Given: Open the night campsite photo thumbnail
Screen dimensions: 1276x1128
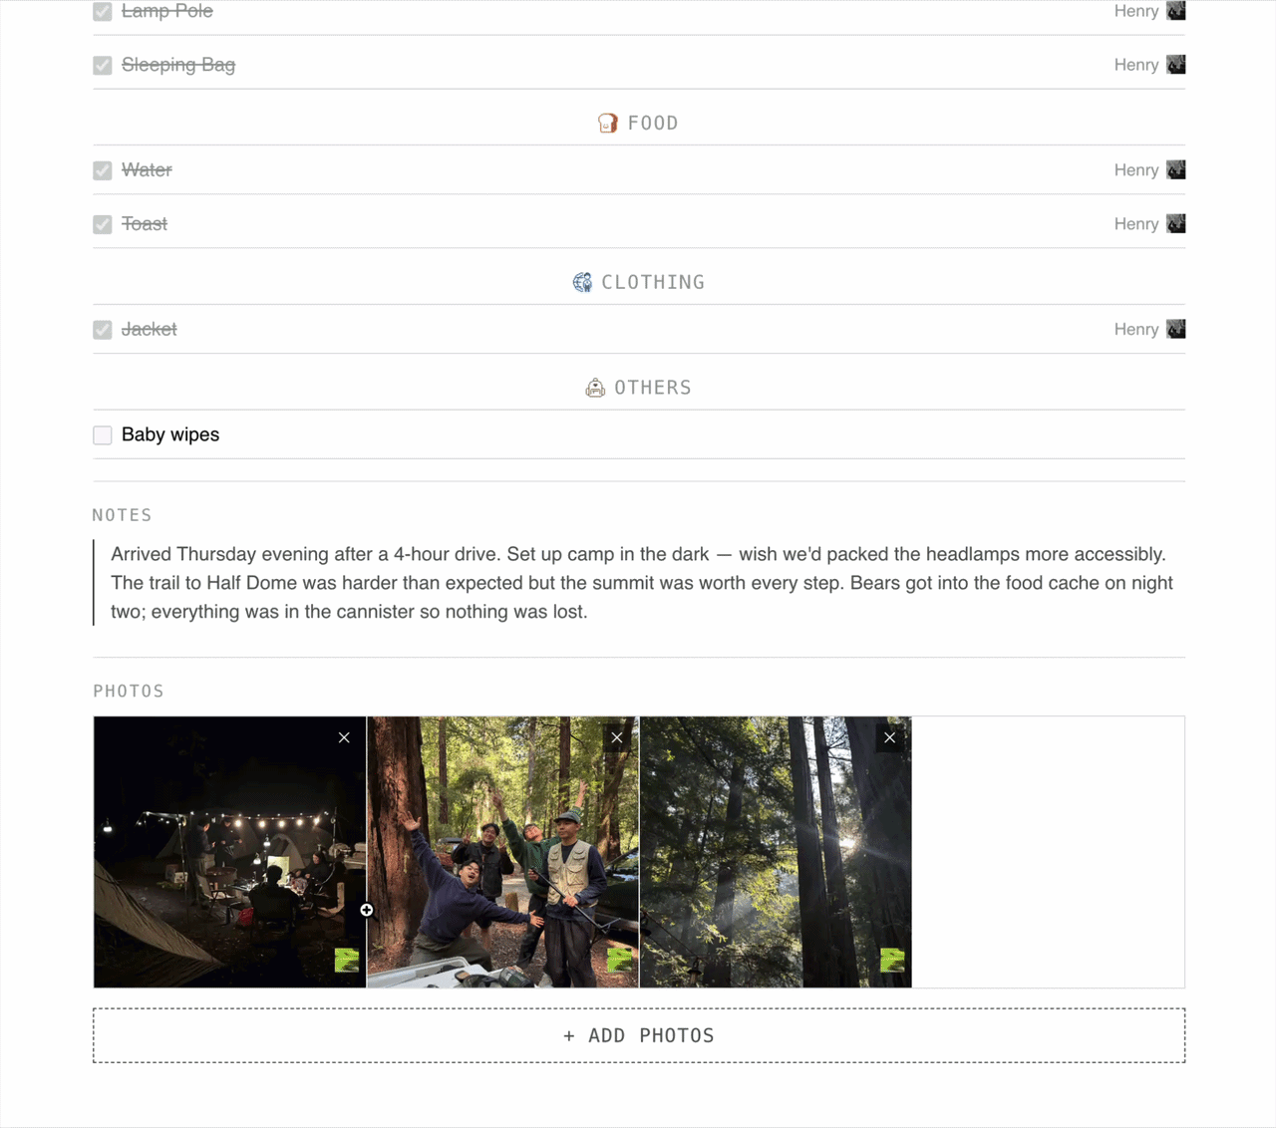Looking at the screenshot, I should [229, 852].
